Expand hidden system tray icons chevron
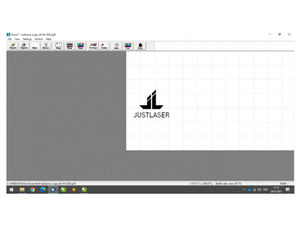Image resolution: width=302 pixels, height=226 pixels. [x=244, y=190]
